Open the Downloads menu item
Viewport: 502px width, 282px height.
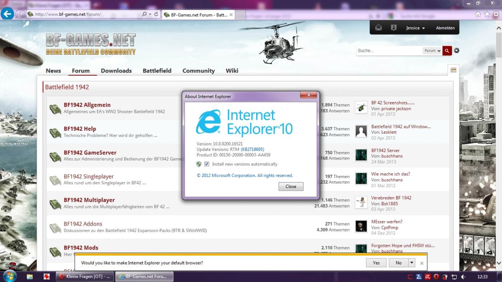pos(116,71)
